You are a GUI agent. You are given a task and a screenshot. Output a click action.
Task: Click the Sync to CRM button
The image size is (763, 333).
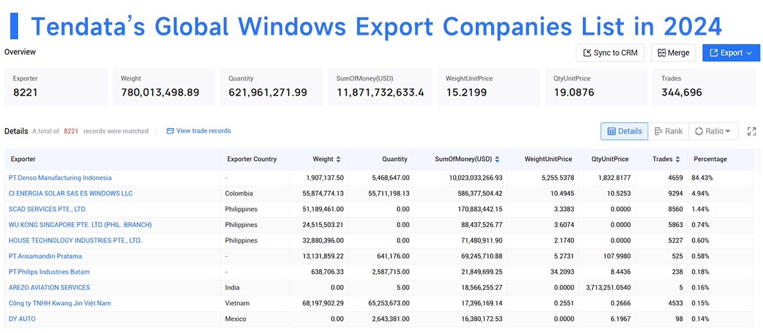(610, 53)
